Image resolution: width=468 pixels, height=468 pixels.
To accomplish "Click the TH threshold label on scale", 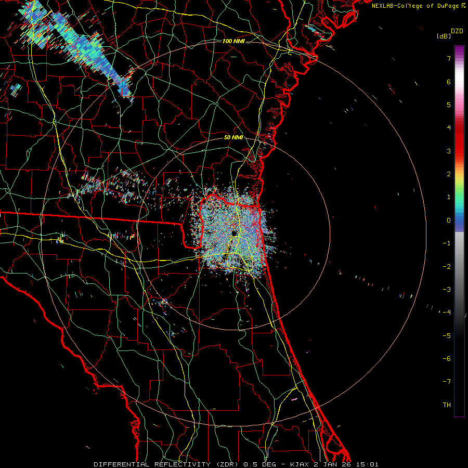I will coord(447,405).
